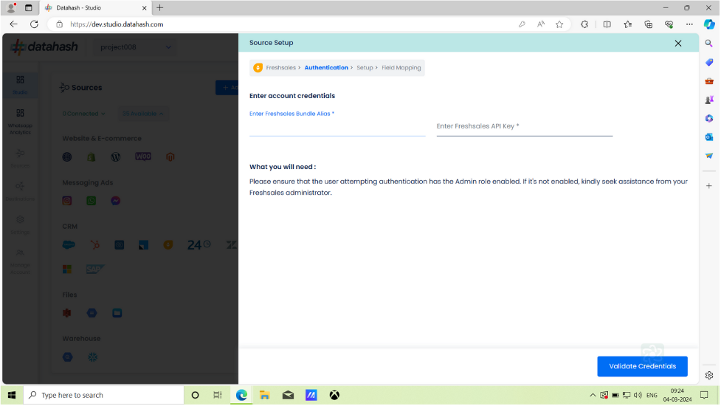The height and width of the screenshot is (406, 721).
Task: Choose the HubSpot CRM icon
Action: 95,245
